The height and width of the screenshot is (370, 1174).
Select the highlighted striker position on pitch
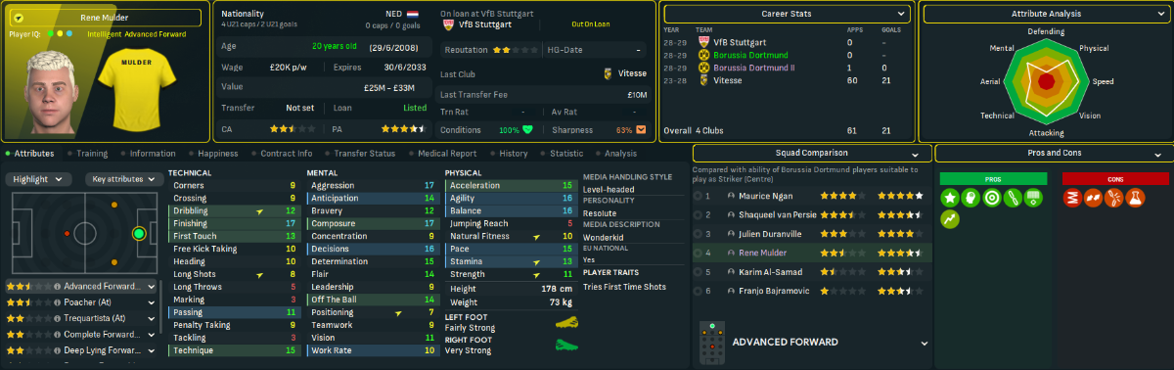coord(138,233)
